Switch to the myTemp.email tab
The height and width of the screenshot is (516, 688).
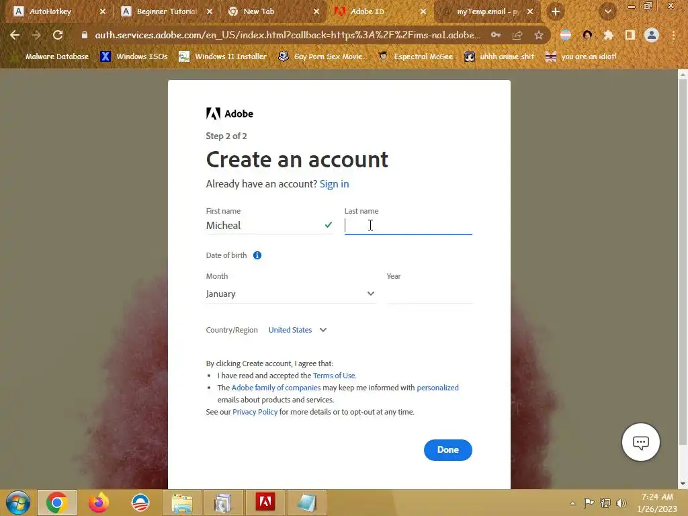click(488, 11)
